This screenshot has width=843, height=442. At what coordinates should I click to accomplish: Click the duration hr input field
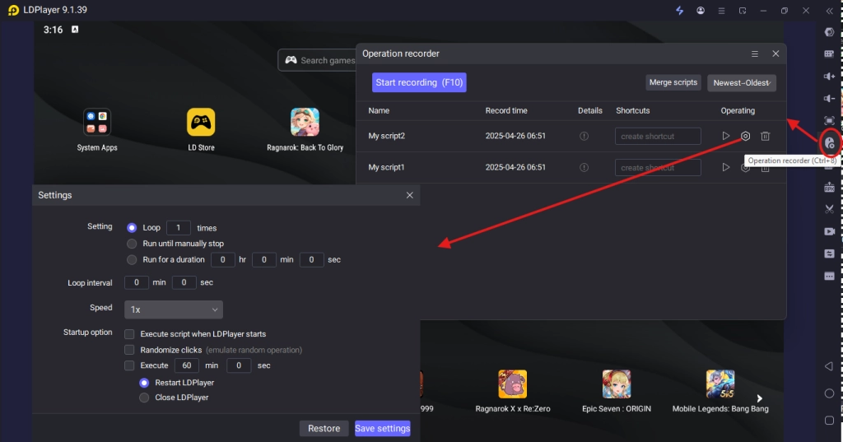pyautogui.click(x=222, y=260)
